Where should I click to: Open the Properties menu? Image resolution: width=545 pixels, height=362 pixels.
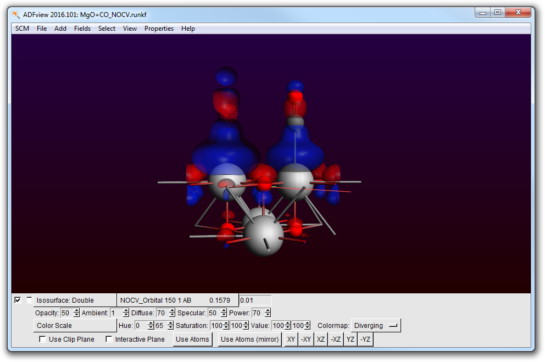click(x=159, y=29)
